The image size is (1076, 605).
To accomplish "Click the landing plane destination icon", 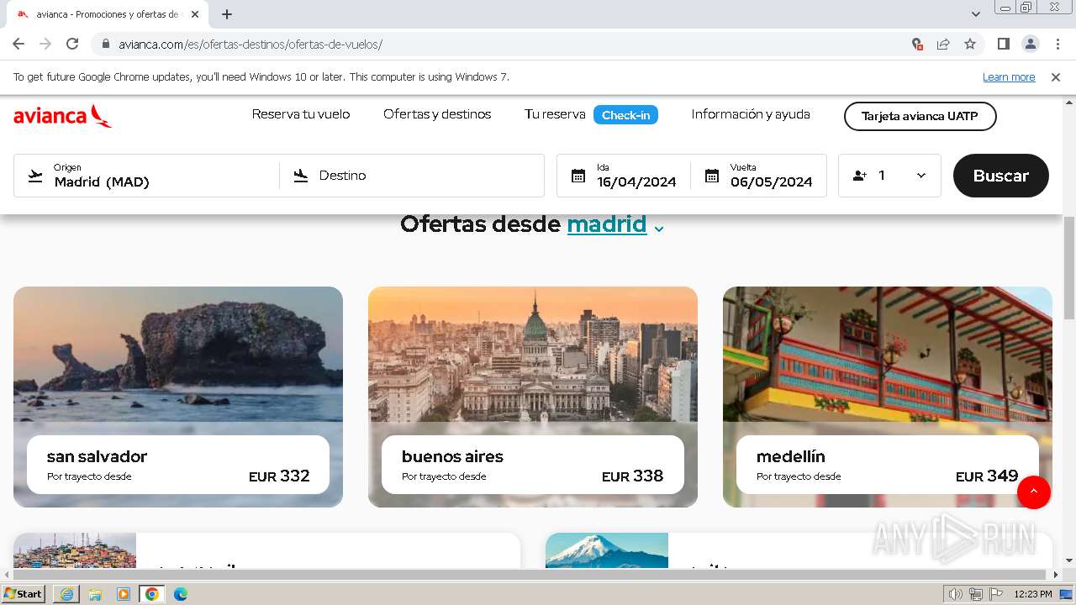I will 301,176.
